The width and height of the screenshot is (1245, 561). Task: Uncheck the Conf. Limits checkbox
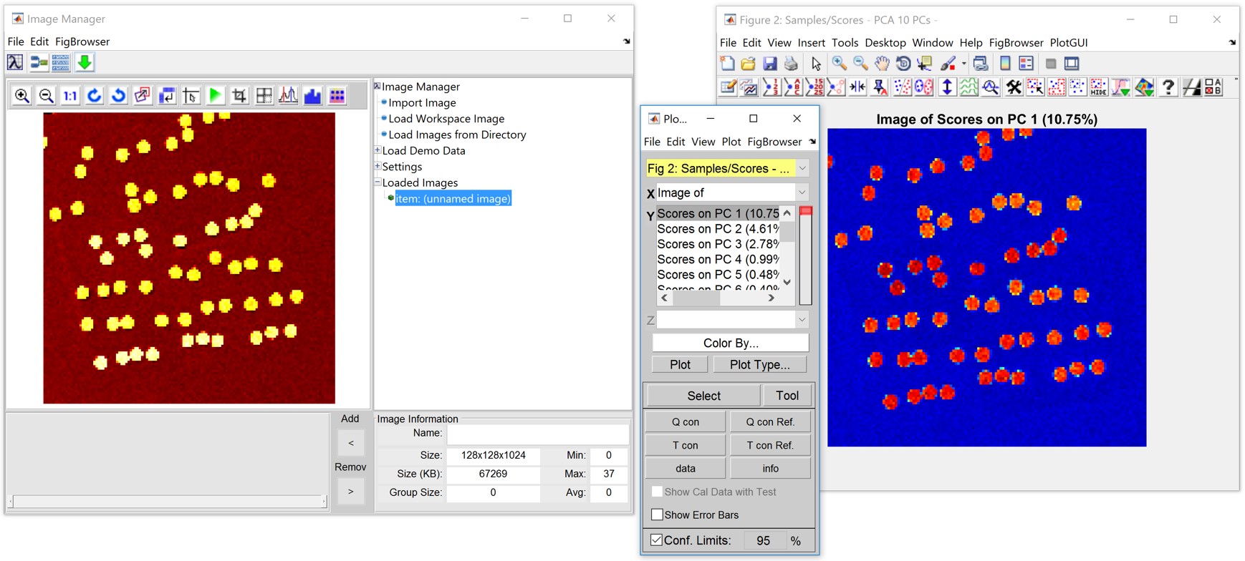(x=657, y=540)
